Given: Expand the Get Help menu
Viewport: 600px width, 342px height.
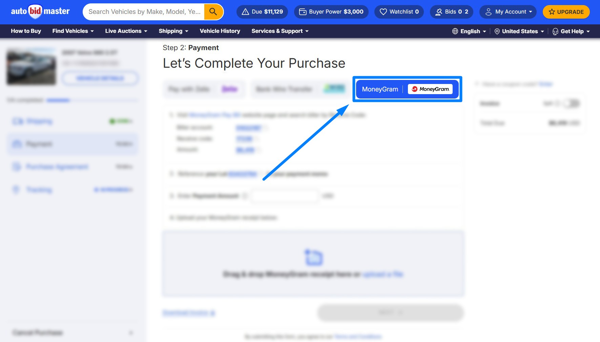Looking at the screenshot, I should tap(571, 31).
